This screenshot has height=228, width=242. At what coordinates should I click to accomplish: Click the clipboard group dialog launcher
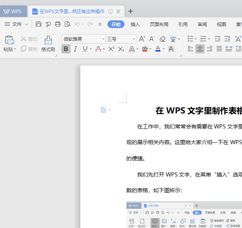tap(56, 56)
